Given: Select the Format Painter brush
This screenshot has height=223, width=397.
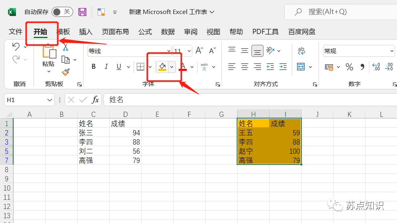Looking at the screenshot, I should coord(66,72).
